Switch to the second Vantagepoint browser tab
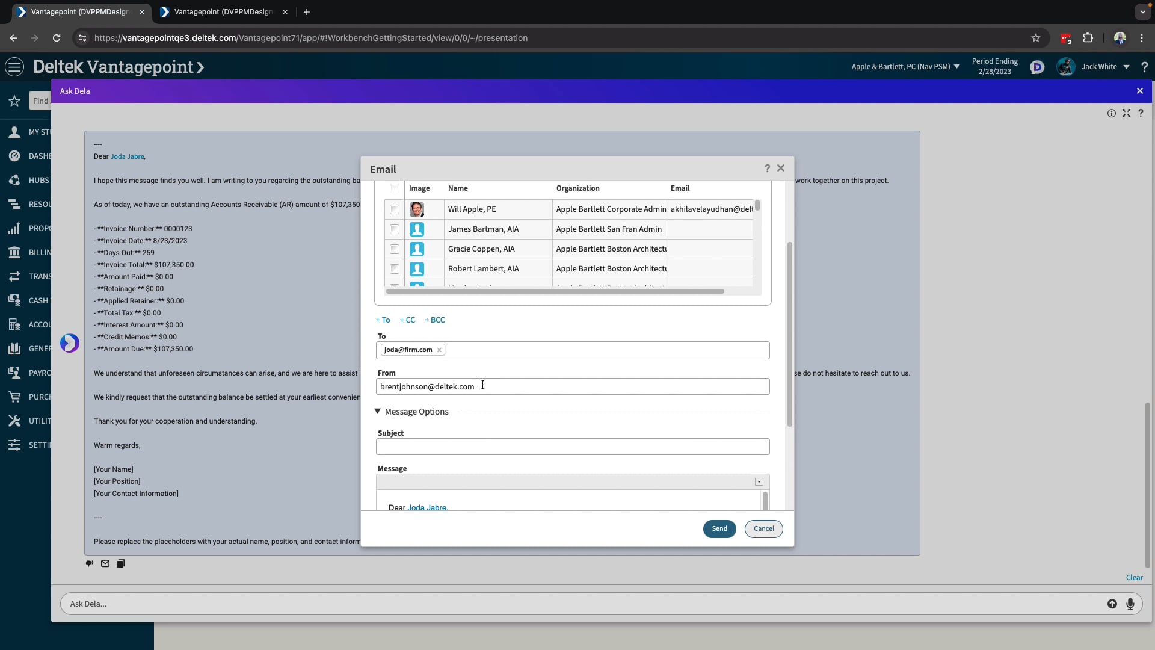 tap(224, 12)
